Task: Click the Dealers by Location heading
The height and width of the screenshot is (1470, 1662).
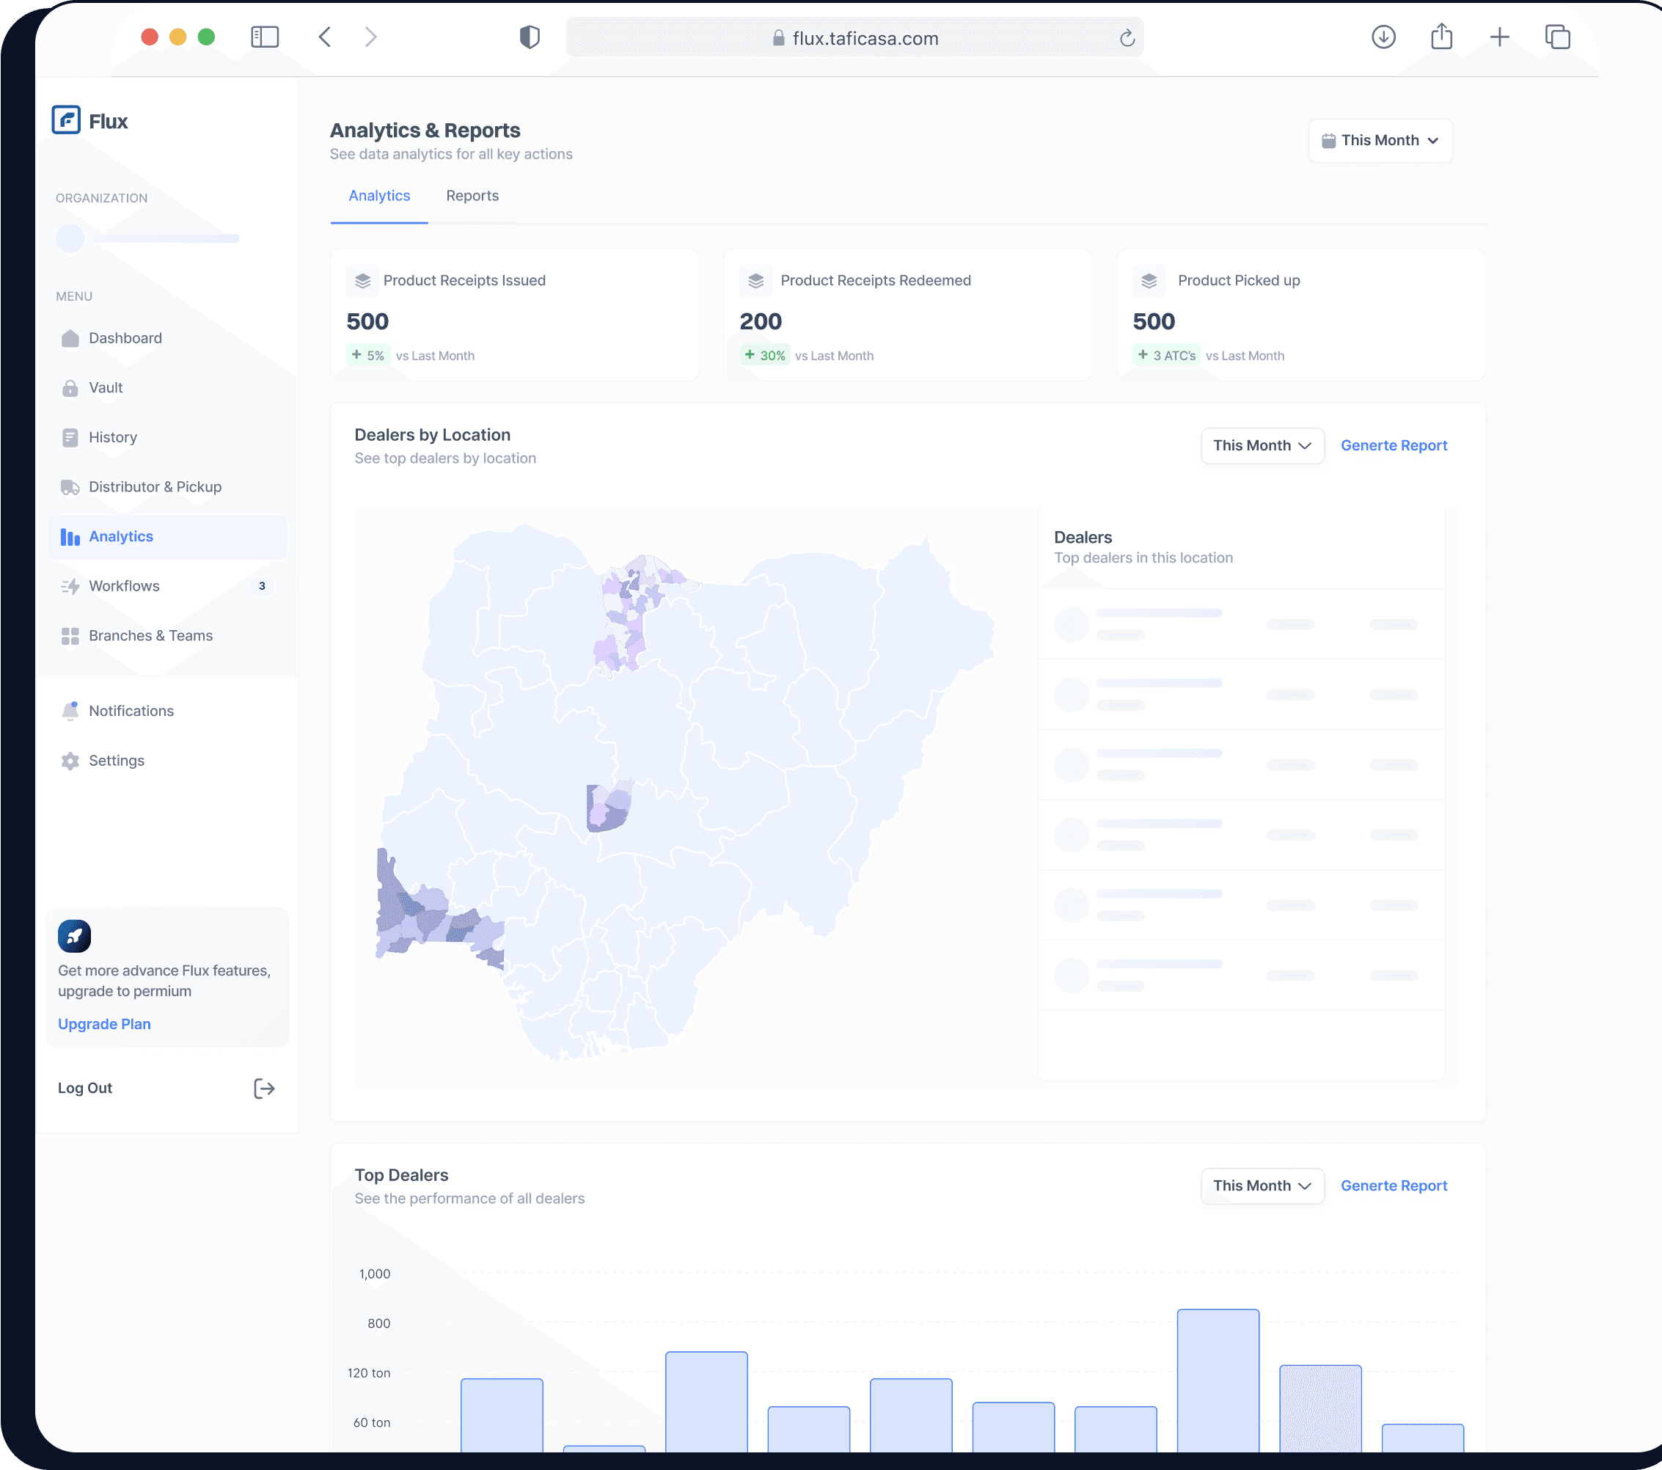Action: click(433, 435)
